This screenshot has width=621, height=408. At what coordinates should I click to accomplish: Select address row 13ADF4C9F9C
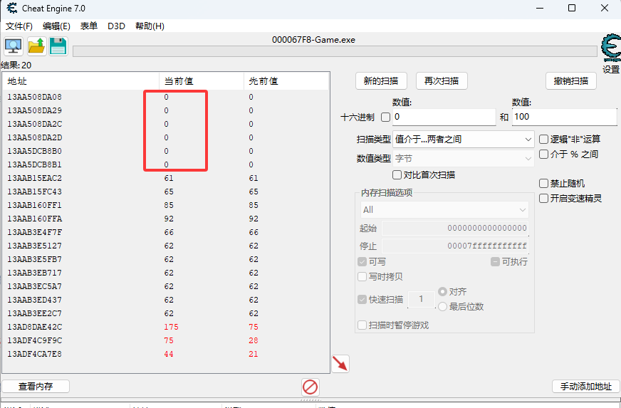(x=166, y=340)
